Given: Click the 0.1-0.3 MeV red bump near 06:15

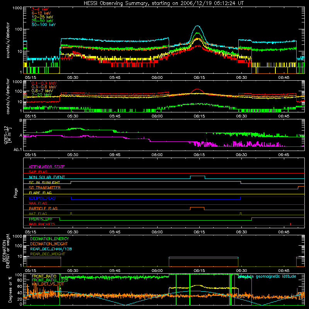Looking at the screenshot, I should click(197, 90).
